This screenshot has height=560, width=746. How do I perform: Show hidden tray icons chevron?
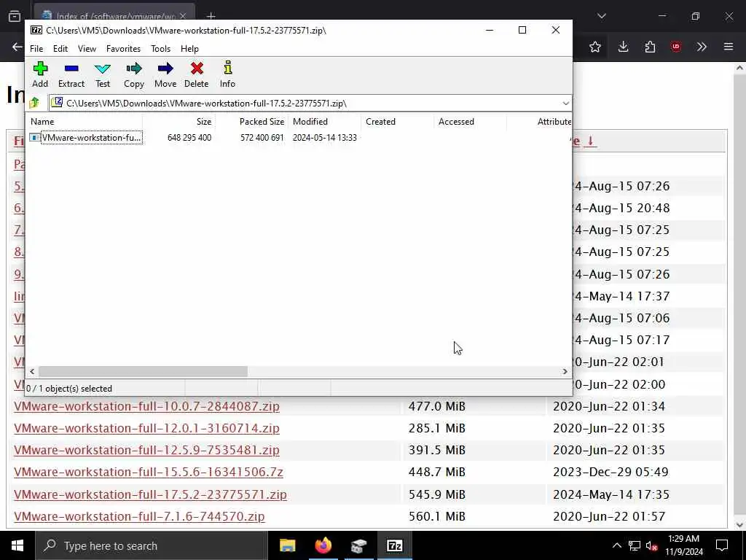(616, 545)
